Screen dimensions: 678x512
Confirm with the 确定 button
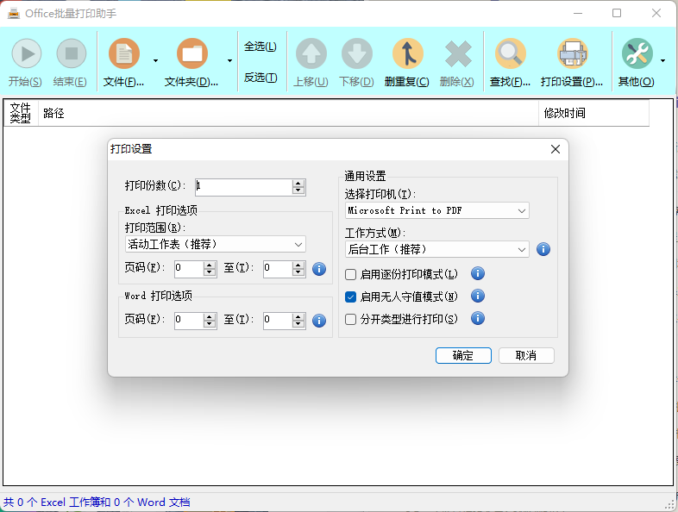click(x=463, y=356)
